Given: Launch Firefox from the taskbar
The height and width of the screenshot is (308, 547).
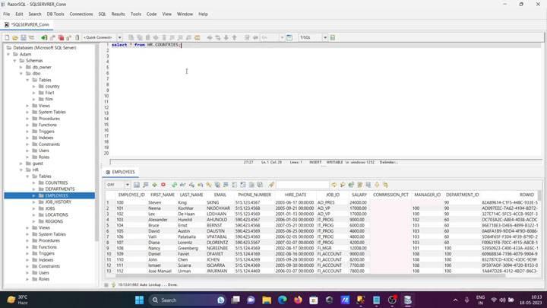Looking at the screenshot, I should pos(298,300).
